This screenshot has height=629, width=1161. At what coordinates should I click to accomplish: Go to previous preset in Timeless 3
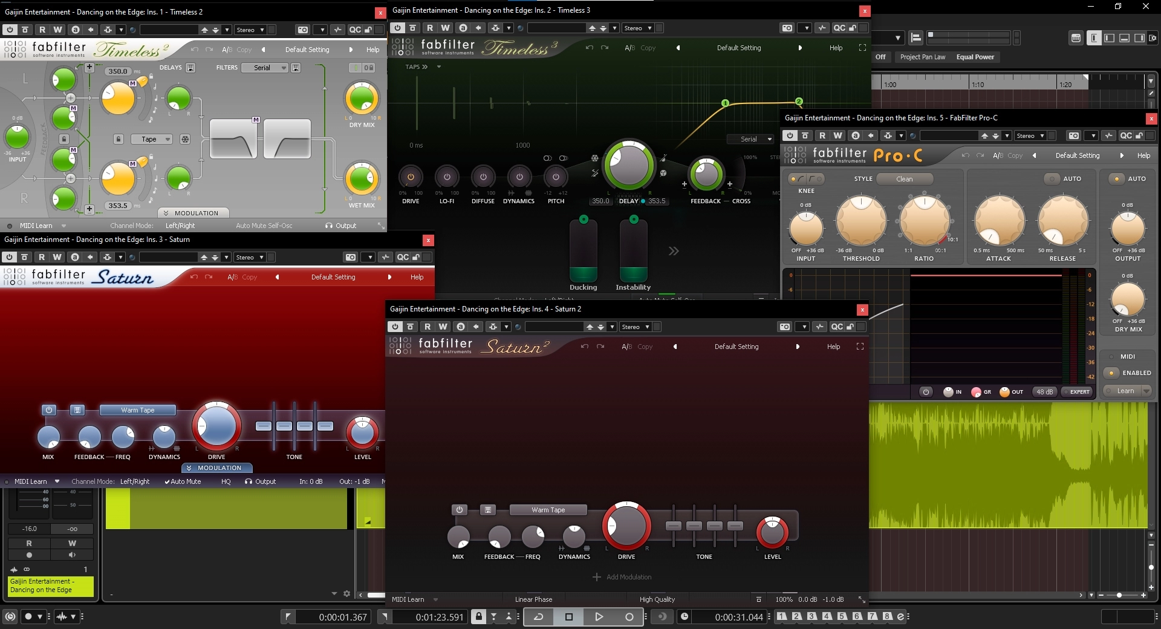click(678, 48)
